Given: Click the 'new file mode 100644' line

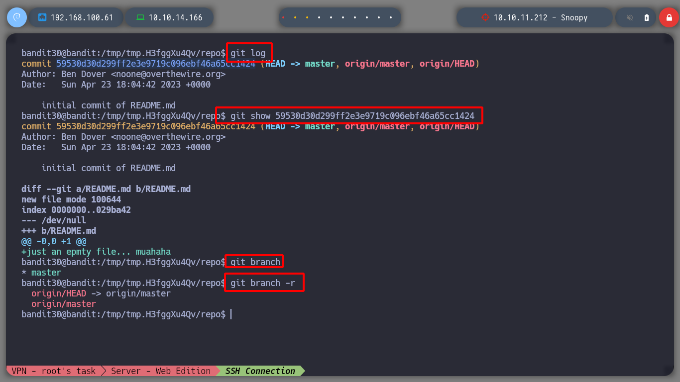Looking at the screenshot, I should [x=71, y=199].
